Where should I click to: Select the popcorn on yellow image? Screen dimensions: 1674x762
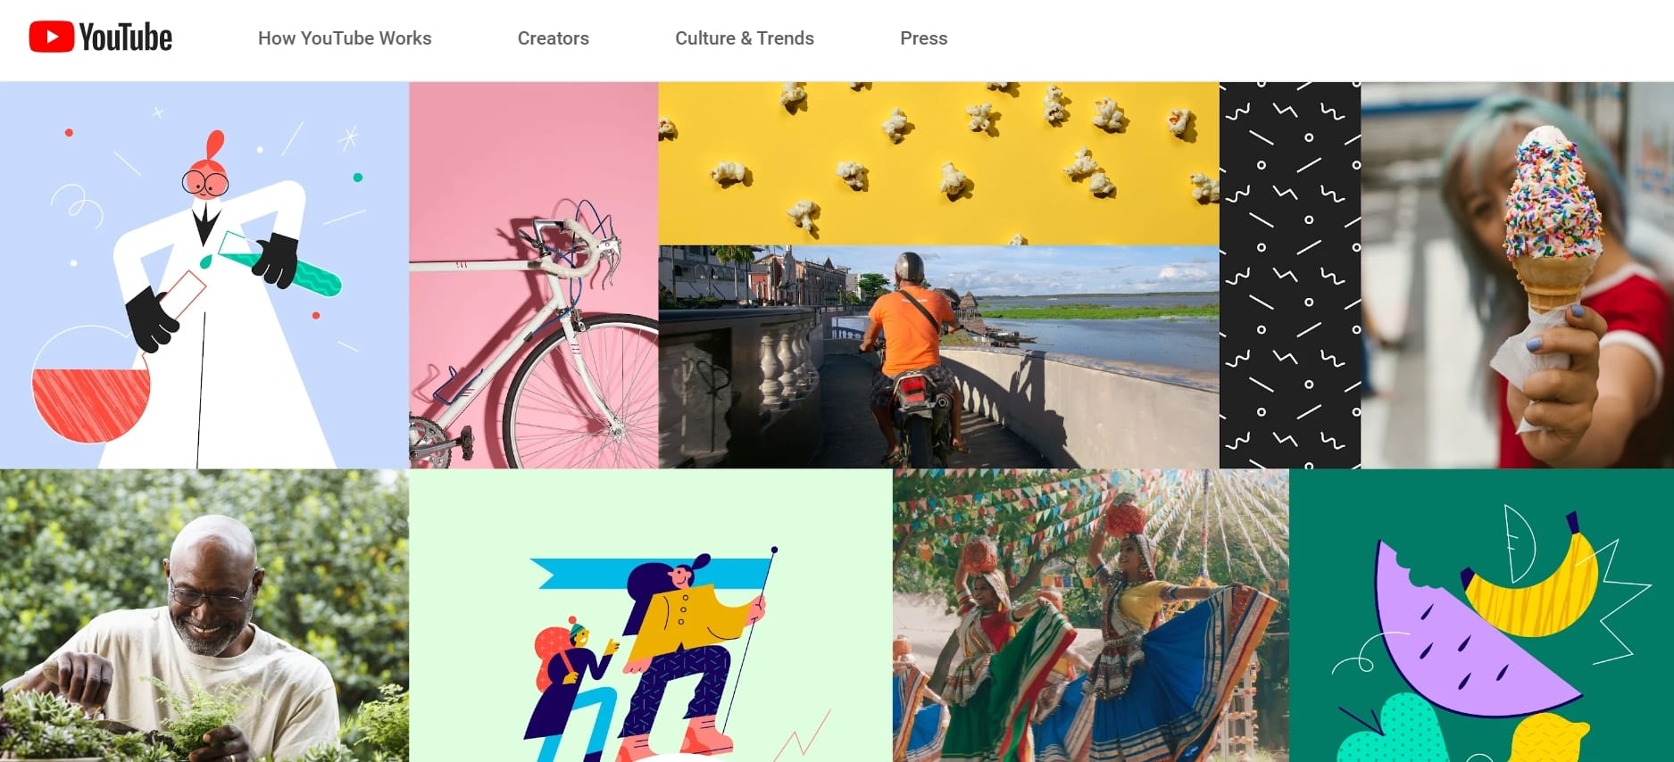pos(938,163)
